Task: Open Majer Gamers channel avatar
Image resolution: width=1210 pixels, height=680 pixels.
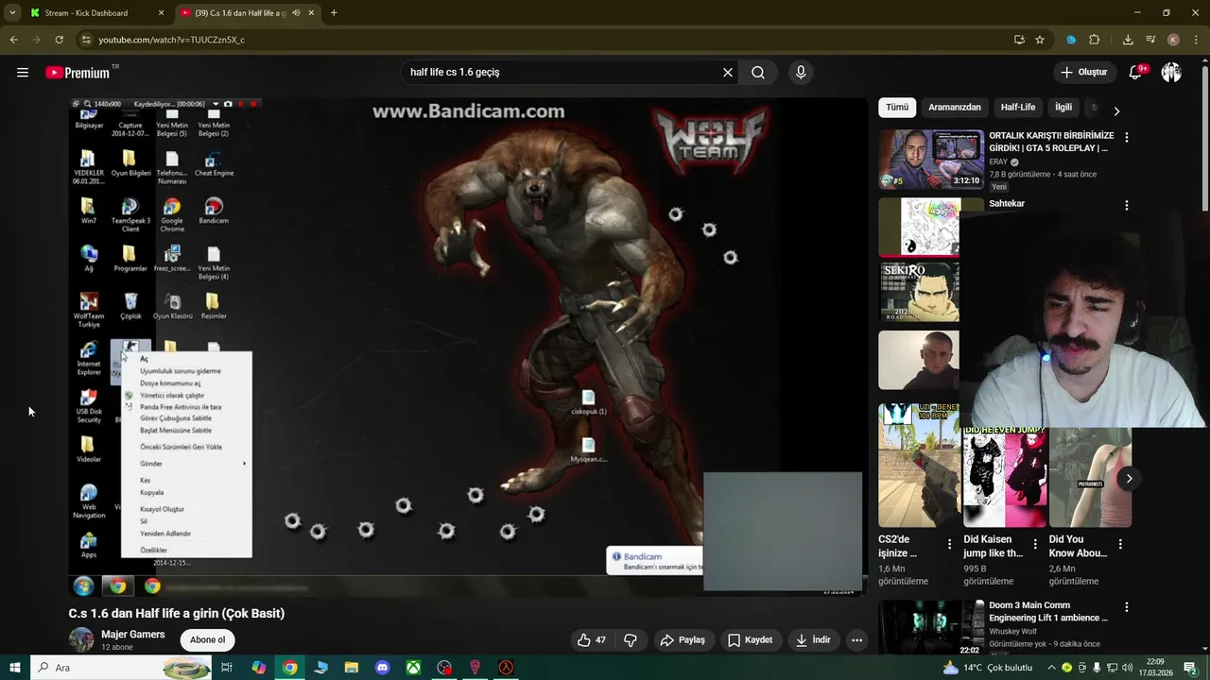Action: pyautogui.click(x=81, y=640)
